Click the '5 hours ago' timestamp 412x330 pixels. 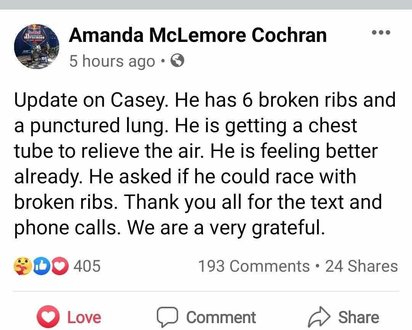[112, 61]
